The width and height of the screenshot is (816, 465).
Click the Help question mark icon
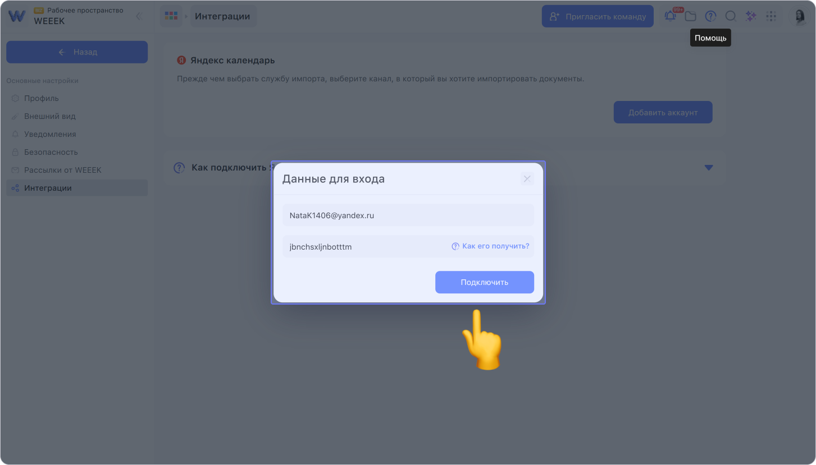710,16
